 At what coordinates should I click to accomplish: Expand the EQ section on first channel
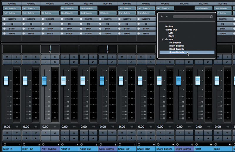coord(12,24)
